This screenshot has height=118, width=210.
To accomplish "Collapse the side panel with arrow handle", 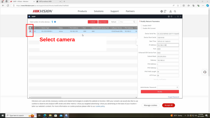I will pyautogui.click(x=137, y=42).
